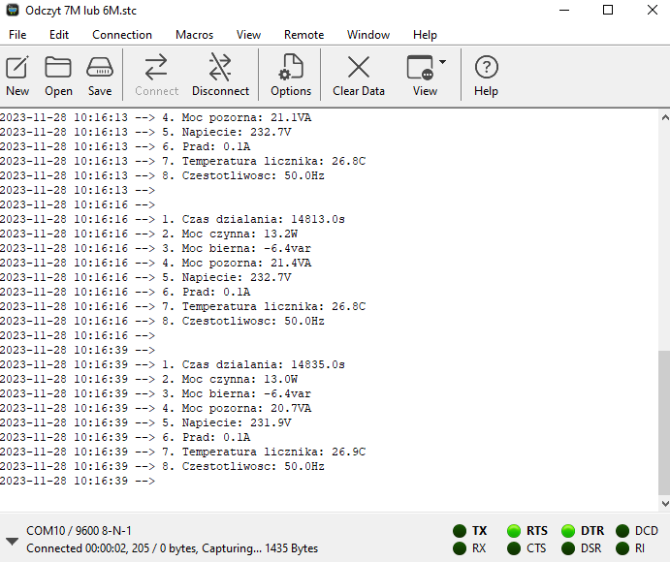The width and height of the screenshot is (670, 562).
Task: Open the Macros menu
Action: [x=194, y=35]
